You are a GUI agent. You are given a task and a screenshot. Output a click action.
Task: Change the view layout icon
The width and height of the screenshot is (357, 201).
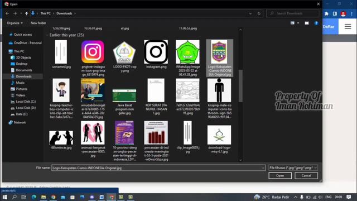(x=292, y=23)
